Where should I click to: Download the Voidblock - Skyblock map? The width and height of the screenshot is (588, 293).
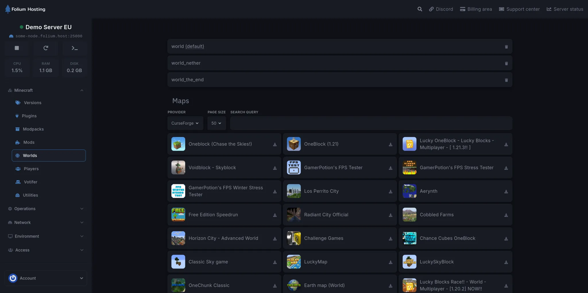click(x=275, y=168)
